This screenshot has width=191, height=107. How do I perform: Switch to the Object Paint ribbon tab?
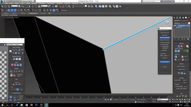click(x=33, y=13)
